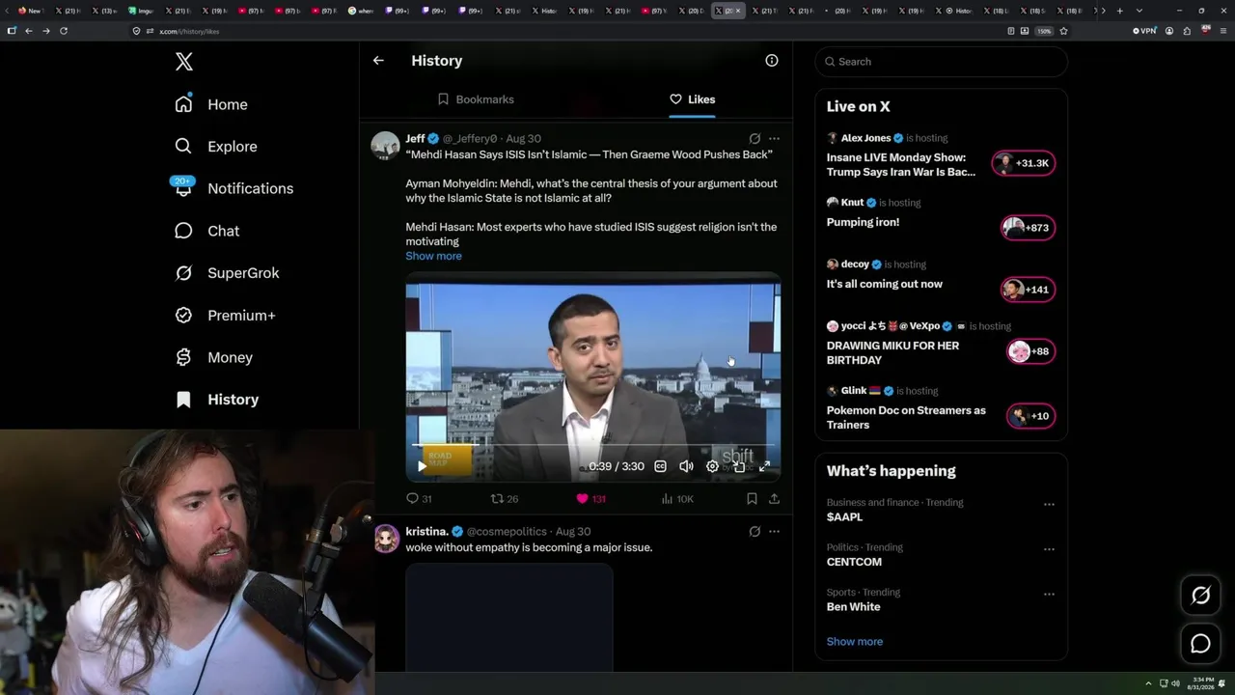
Task: Click the X logo icon
Action: click(184, 62)
